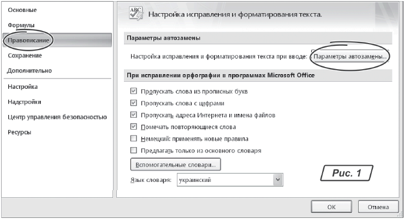Check 'Предлагать только из основного словаря'
404x219 pixels.
click(x=134, y=150)
